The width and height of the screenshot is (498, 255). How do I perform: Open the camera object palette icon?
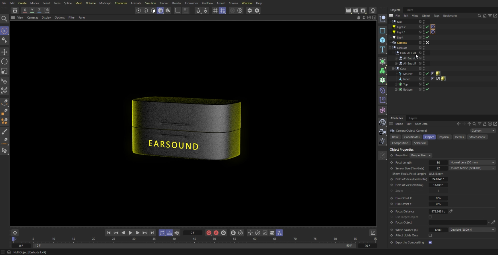382,132
